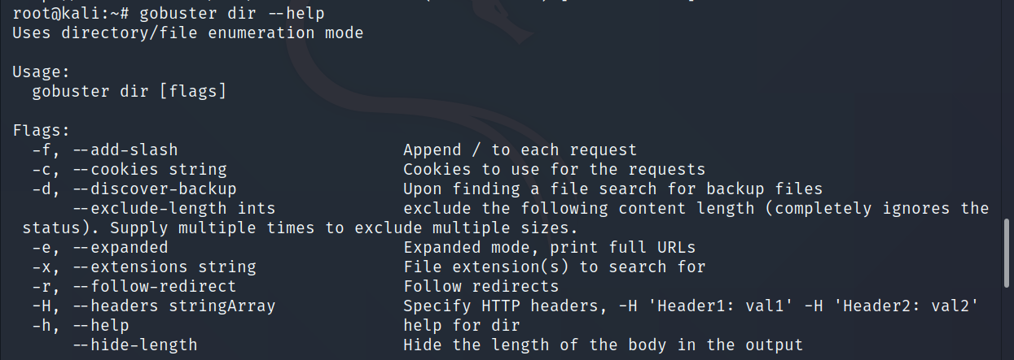Image resolution: width=1014 pixels, height=360 pixels.
Task: Click the '--extensions string' flag
Action: [x=164, y=267]
